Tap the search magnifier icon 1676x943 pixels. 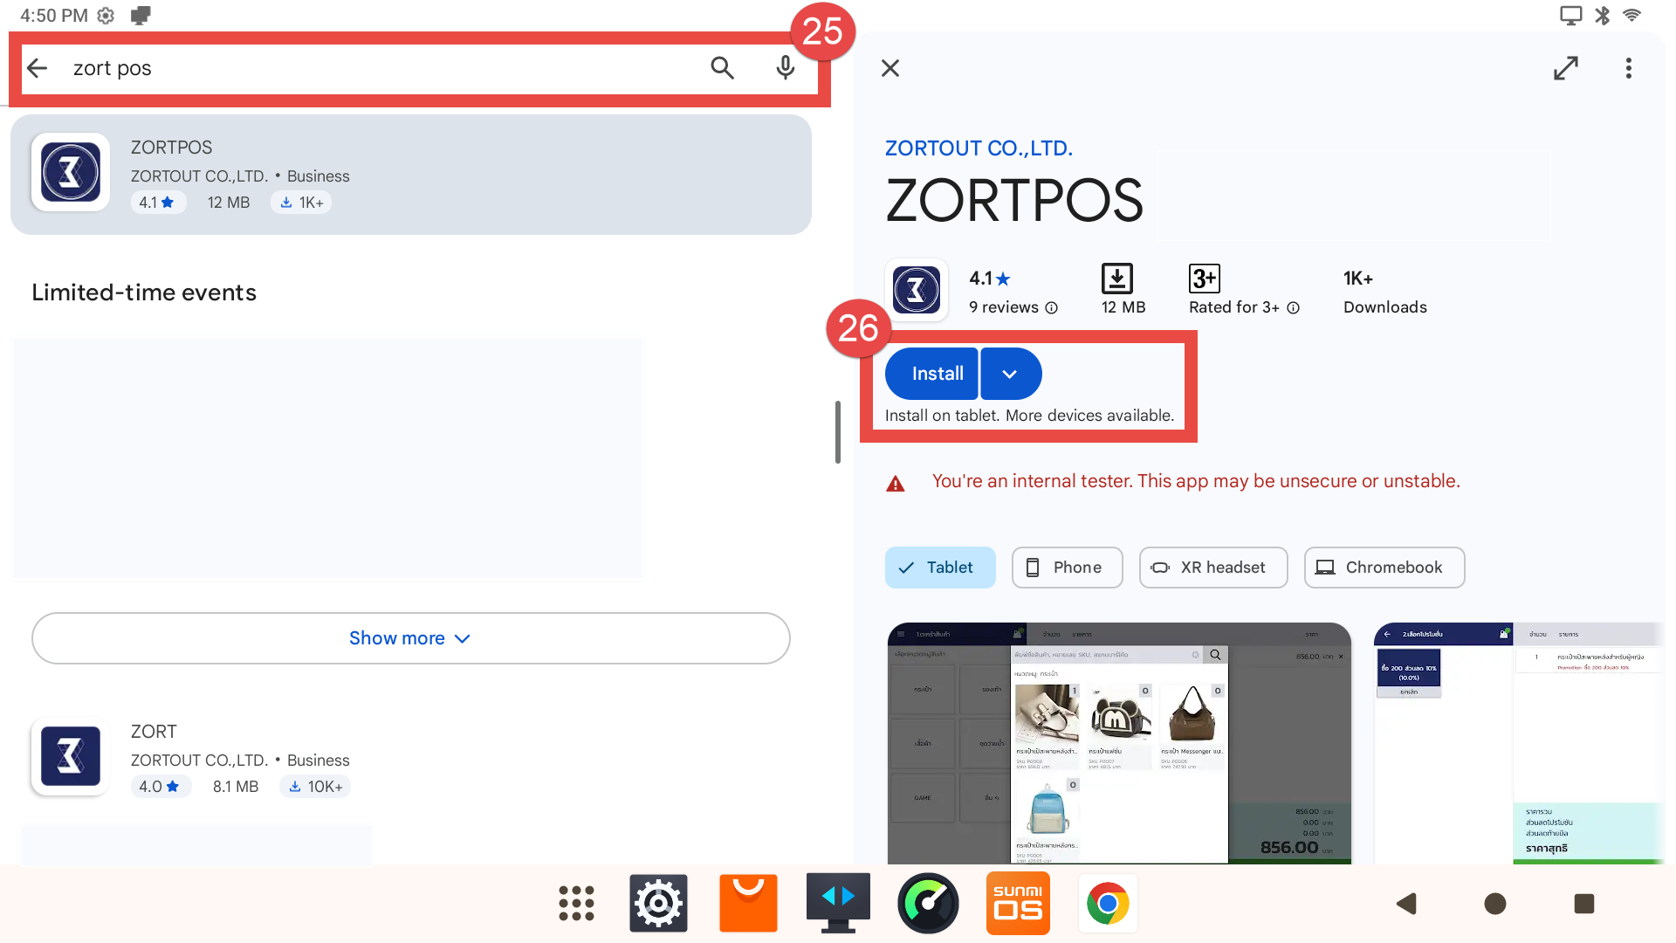tap(721, 68)
